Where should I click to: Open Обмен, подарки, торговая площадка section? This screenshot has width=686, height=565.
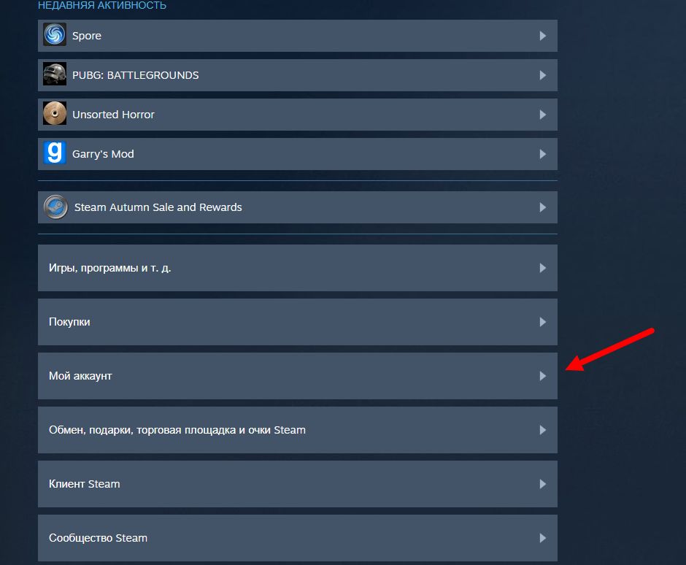tap(298, 430)
